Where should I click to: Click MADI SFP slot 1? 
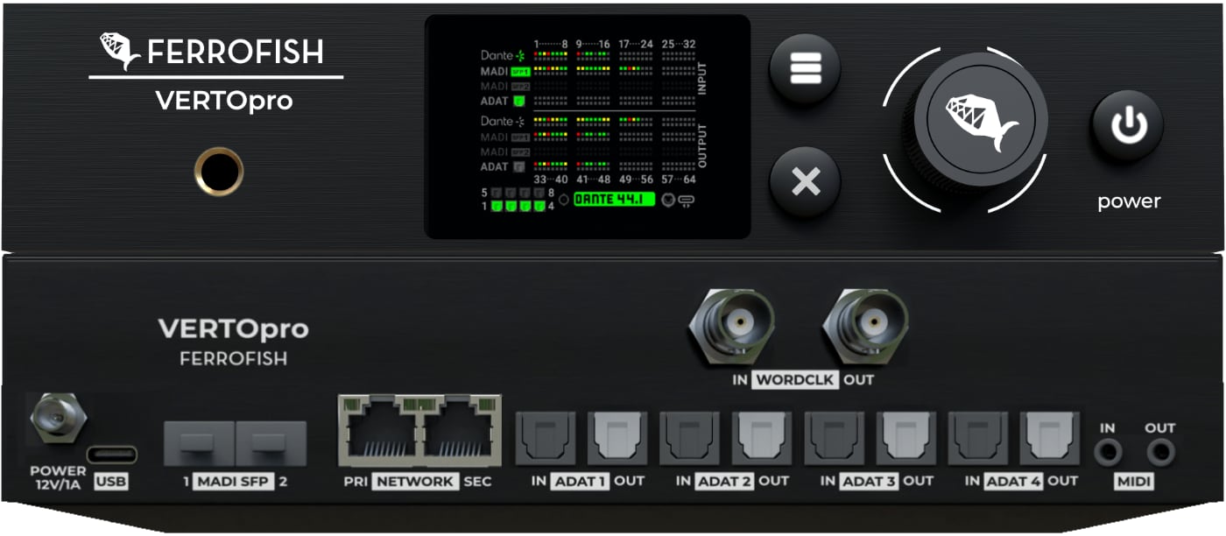[199, 443]
